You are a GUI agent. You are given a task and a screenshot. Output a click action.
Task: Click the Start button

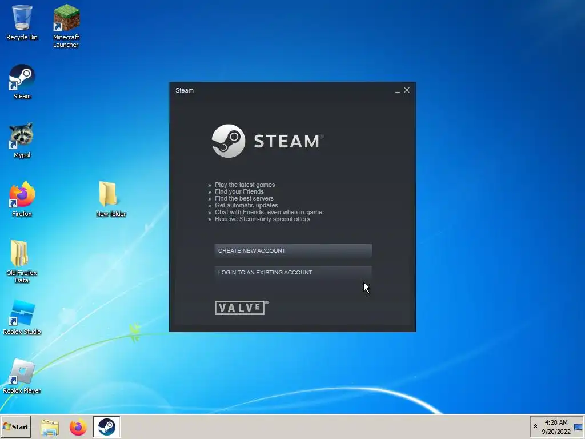pos(15,427)
